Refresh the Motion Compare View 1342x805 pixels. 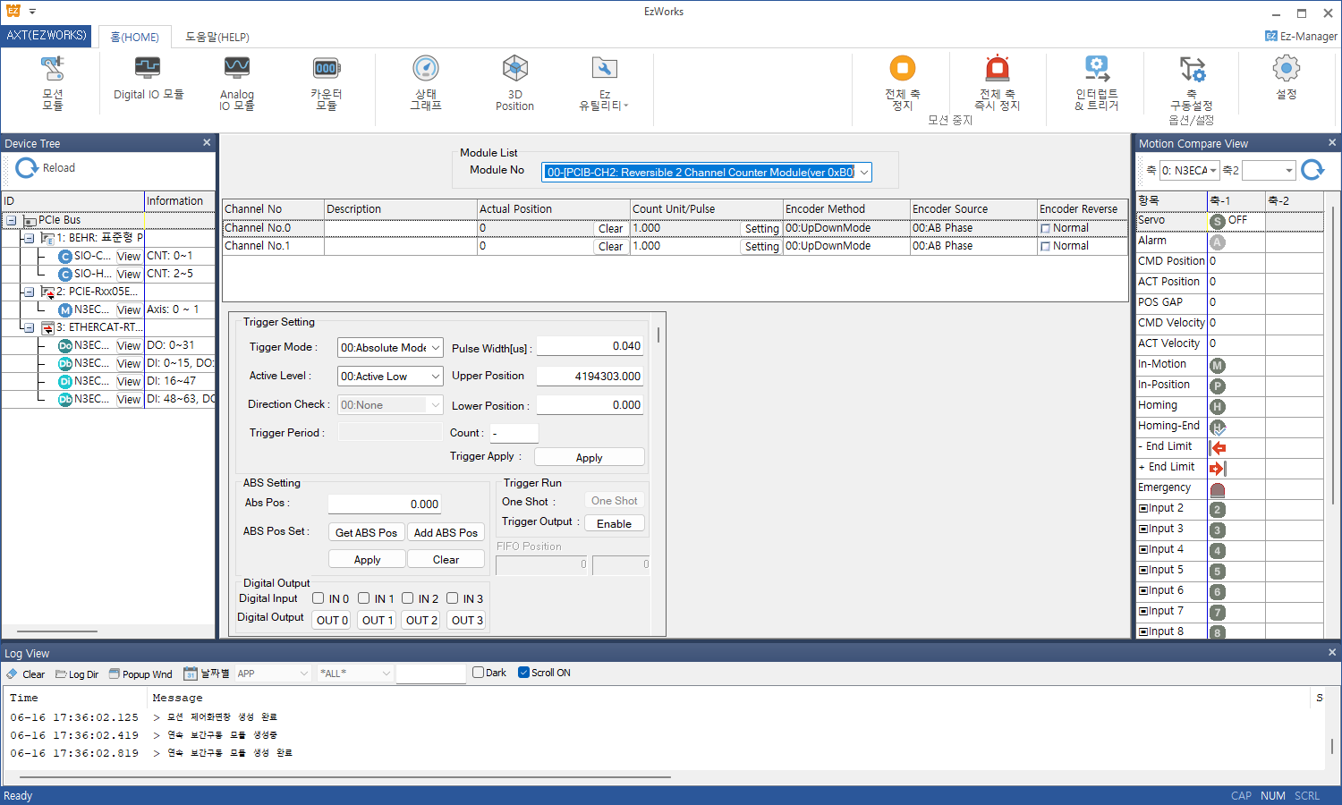[1312, 170]
